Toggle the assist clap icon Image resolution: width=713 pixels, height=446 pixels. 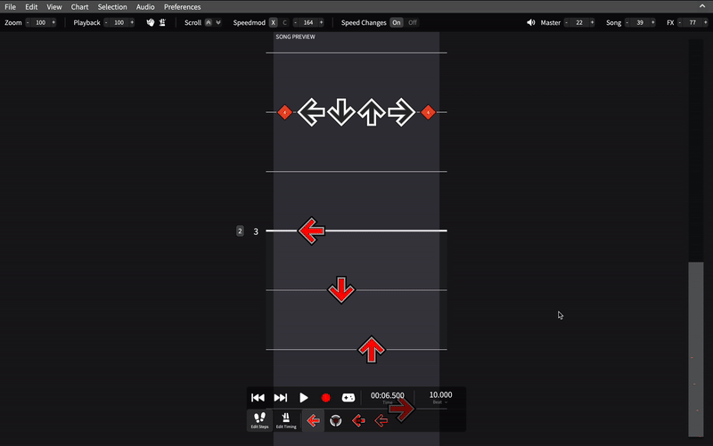(151, 22)
